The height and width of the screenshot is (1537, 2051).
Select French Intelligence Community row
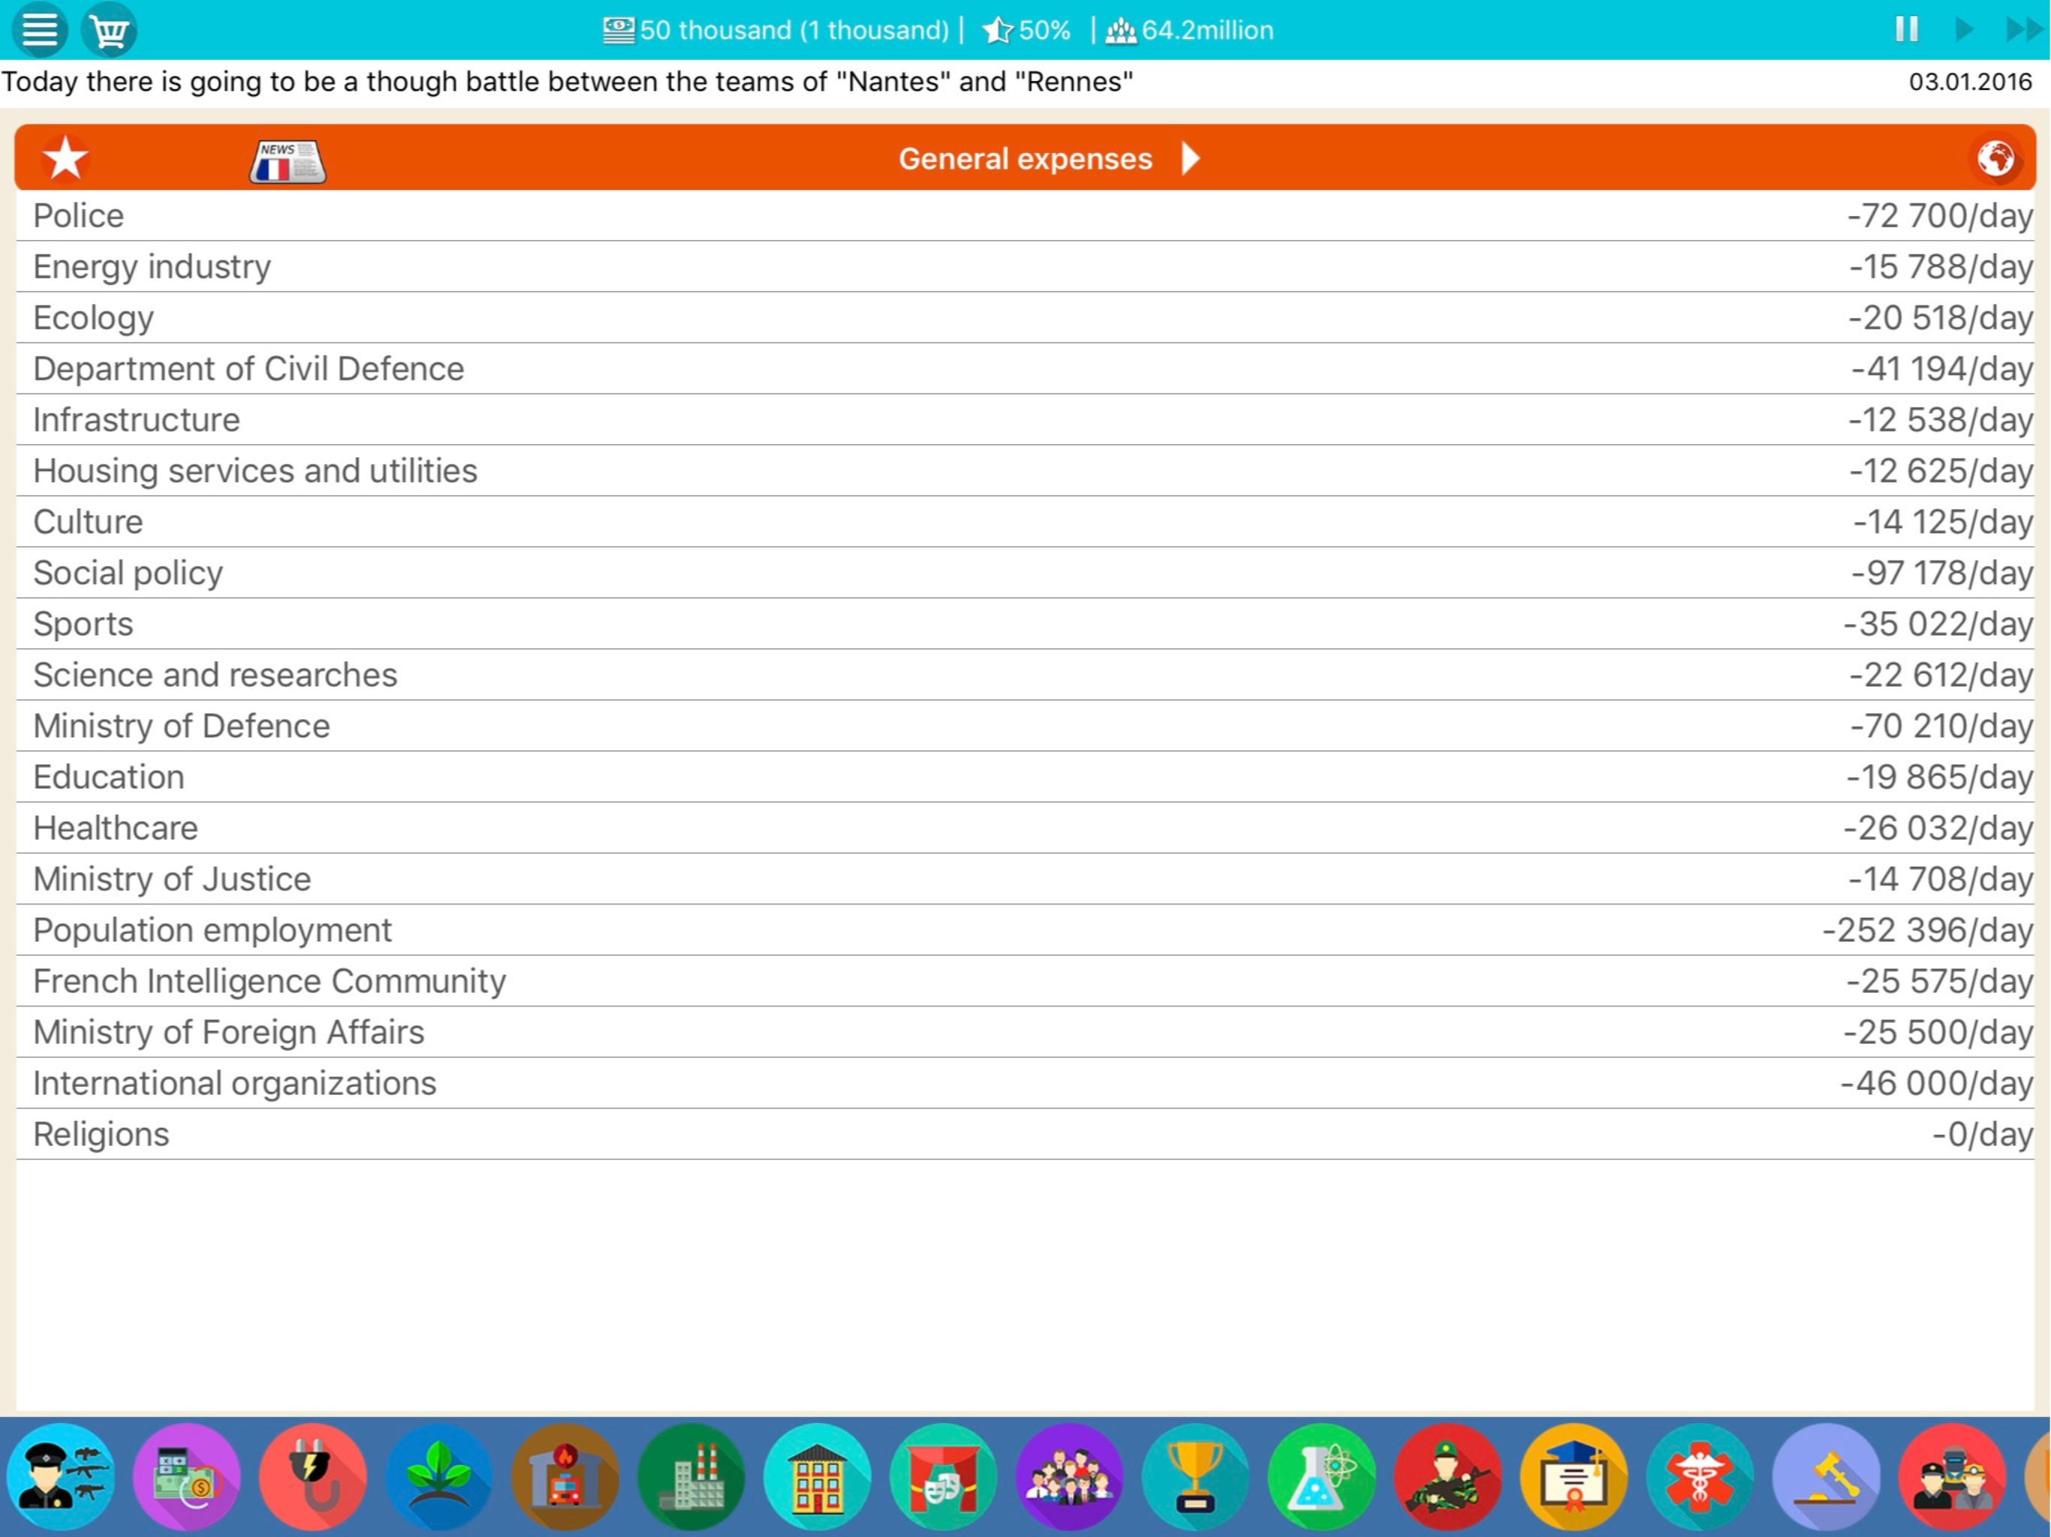[x=1025, y=981]
